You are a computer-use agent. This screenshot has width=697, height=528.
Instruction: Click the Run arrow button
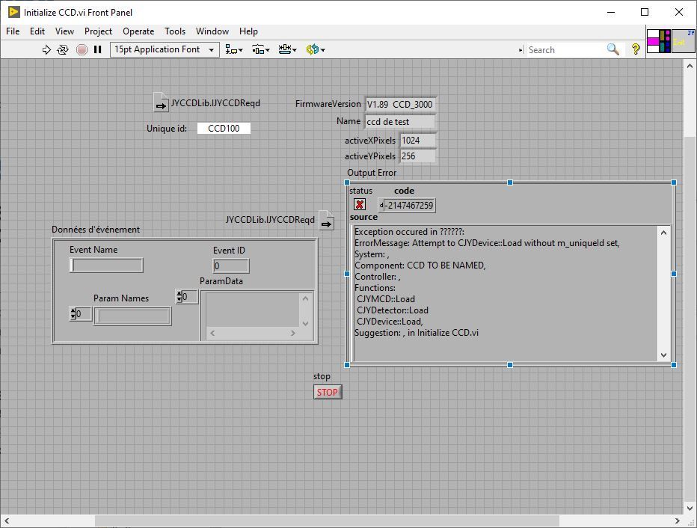[46, 49]
